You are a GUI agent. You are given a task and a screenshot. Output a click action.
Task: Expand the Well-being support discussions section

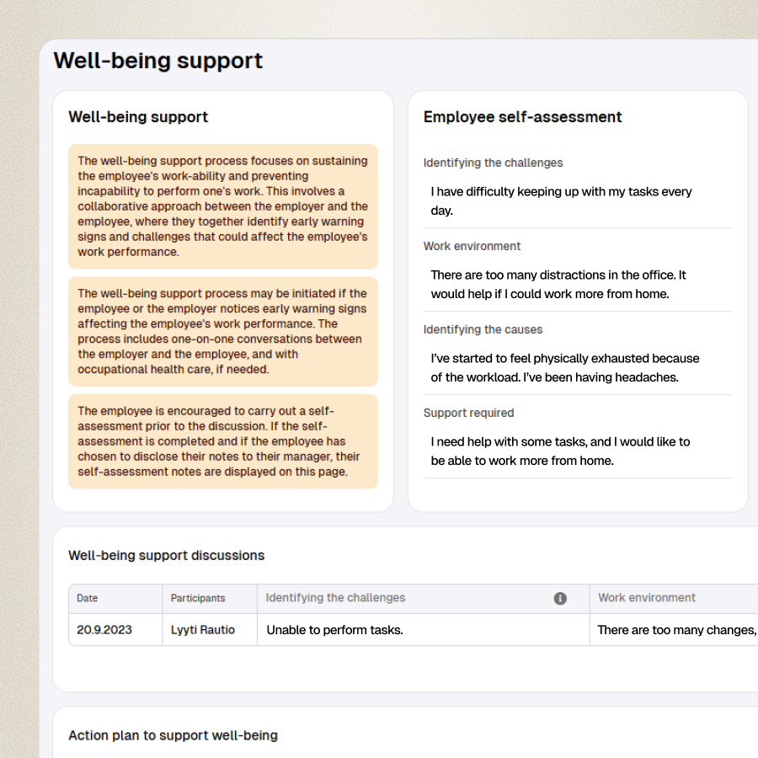click(166, 555)
